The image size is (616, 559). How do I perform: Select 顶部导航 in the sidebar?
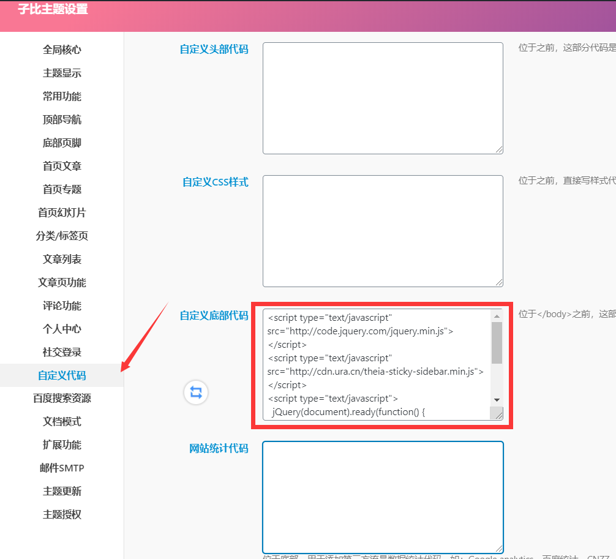(x=62, y=119)
